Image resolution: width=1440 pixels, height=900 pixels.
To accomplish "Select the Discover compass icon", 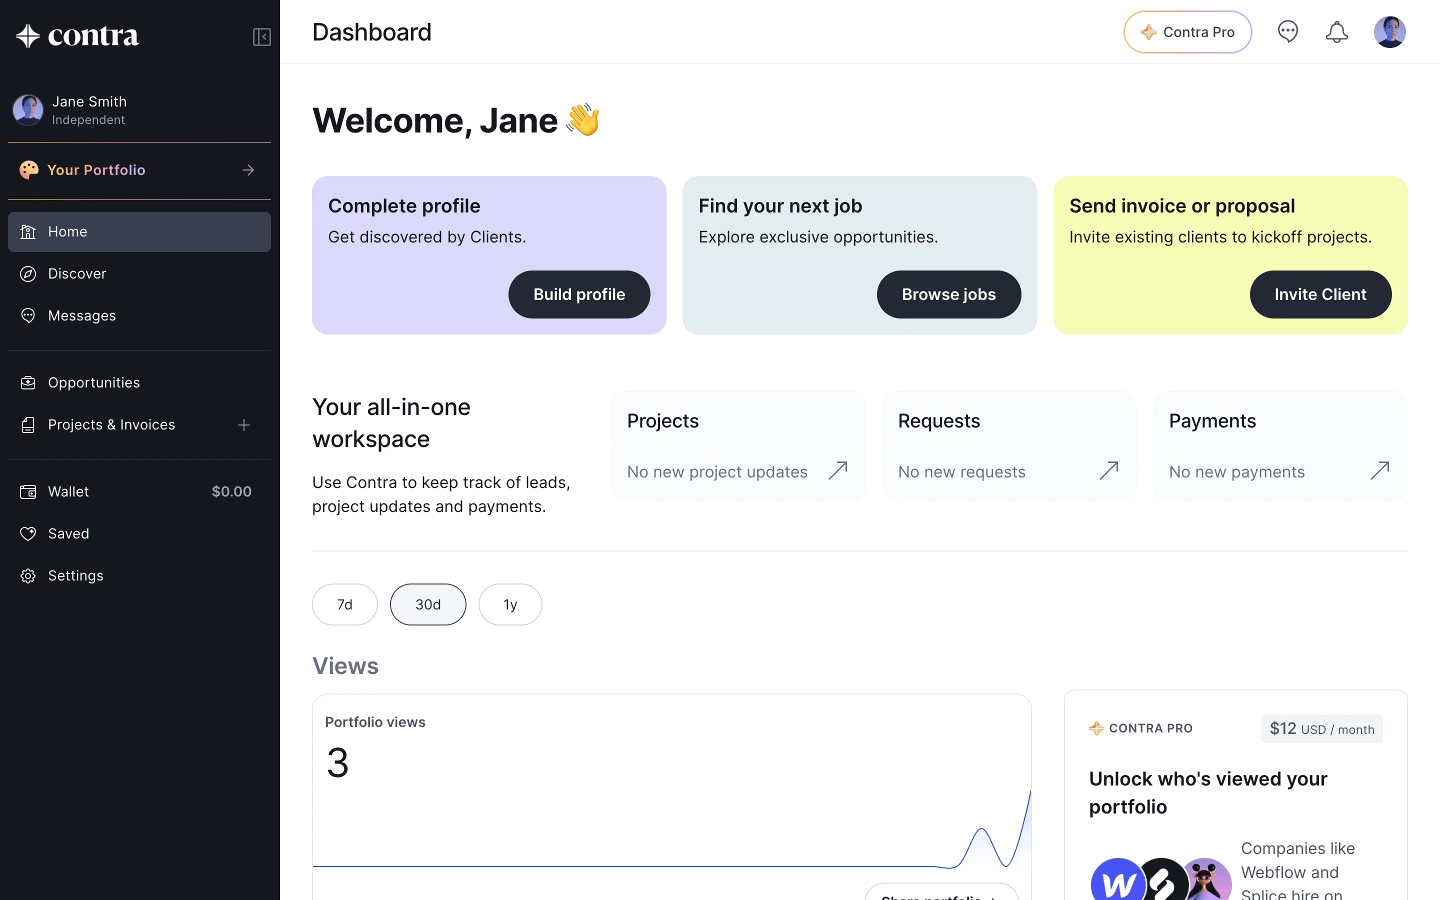I will click(28, 274).
